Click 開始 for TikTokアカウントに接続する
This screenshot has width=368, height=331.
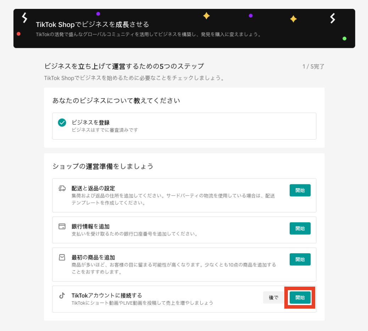pos(300,297)
